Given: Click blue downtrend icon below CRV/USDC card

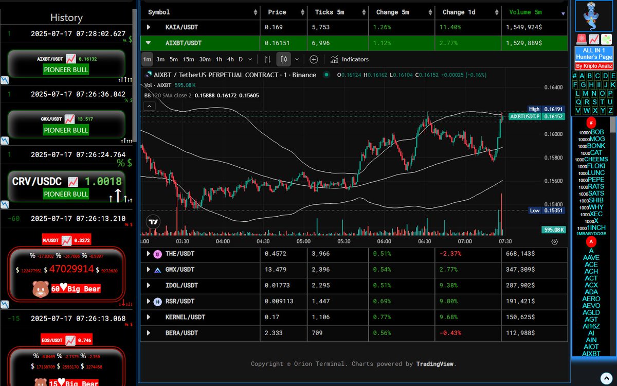Looking at the screenshot, I should pos(4,203).
